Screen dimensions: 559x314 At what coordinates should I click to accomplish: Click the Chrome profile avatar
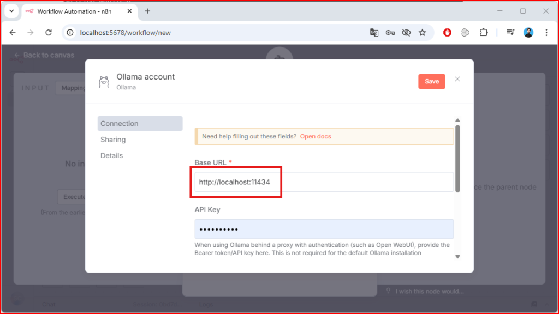click(x=528, y=33)
